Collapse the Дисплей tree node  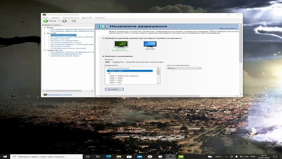pos(45,33)
